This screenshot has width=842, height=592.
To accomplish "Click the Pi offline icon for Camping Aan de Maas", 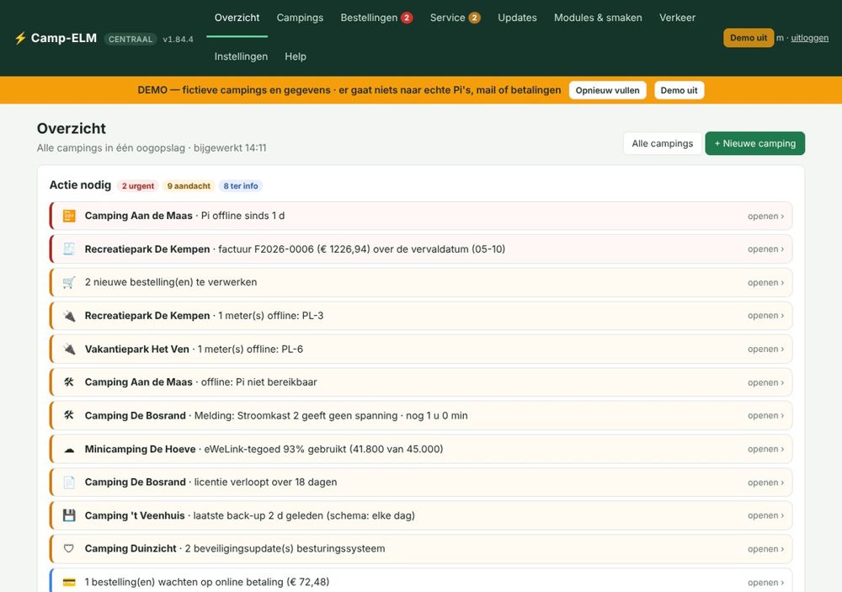I will [69, 216].
